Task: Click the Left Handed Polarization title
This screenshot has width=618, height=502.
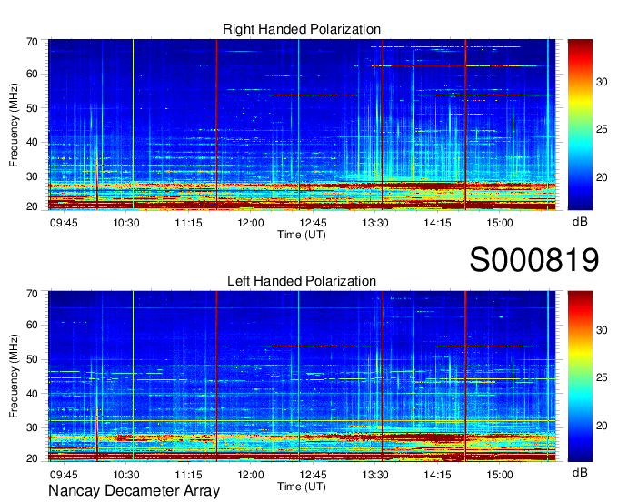Action: 302,281
